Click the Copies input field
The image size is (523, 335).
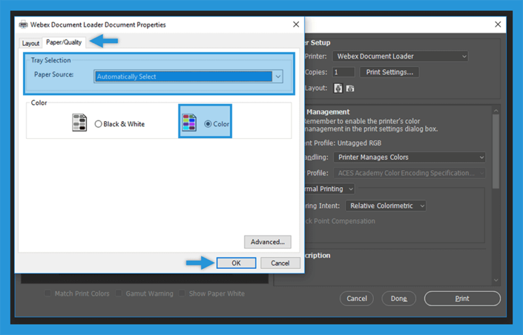pos(343,72)
